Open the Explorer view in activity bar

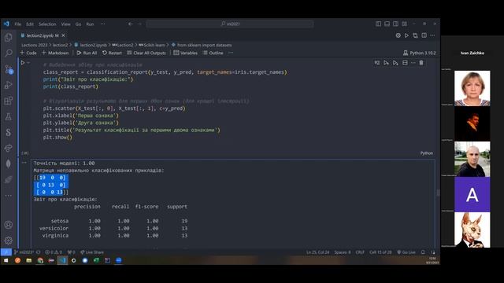point(9,37)
